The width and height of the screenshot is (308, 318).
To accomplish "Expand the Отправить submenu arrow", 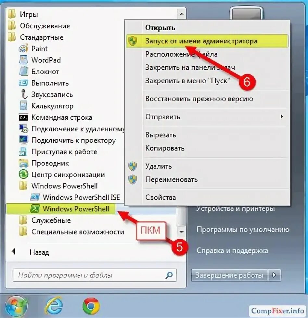I will pyautogui.click(x=282, y=117).
